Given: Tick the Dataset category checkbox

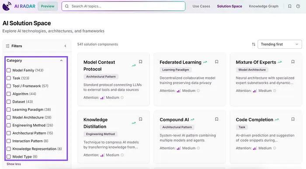Looking at the screenshot, I should (9, 102).
